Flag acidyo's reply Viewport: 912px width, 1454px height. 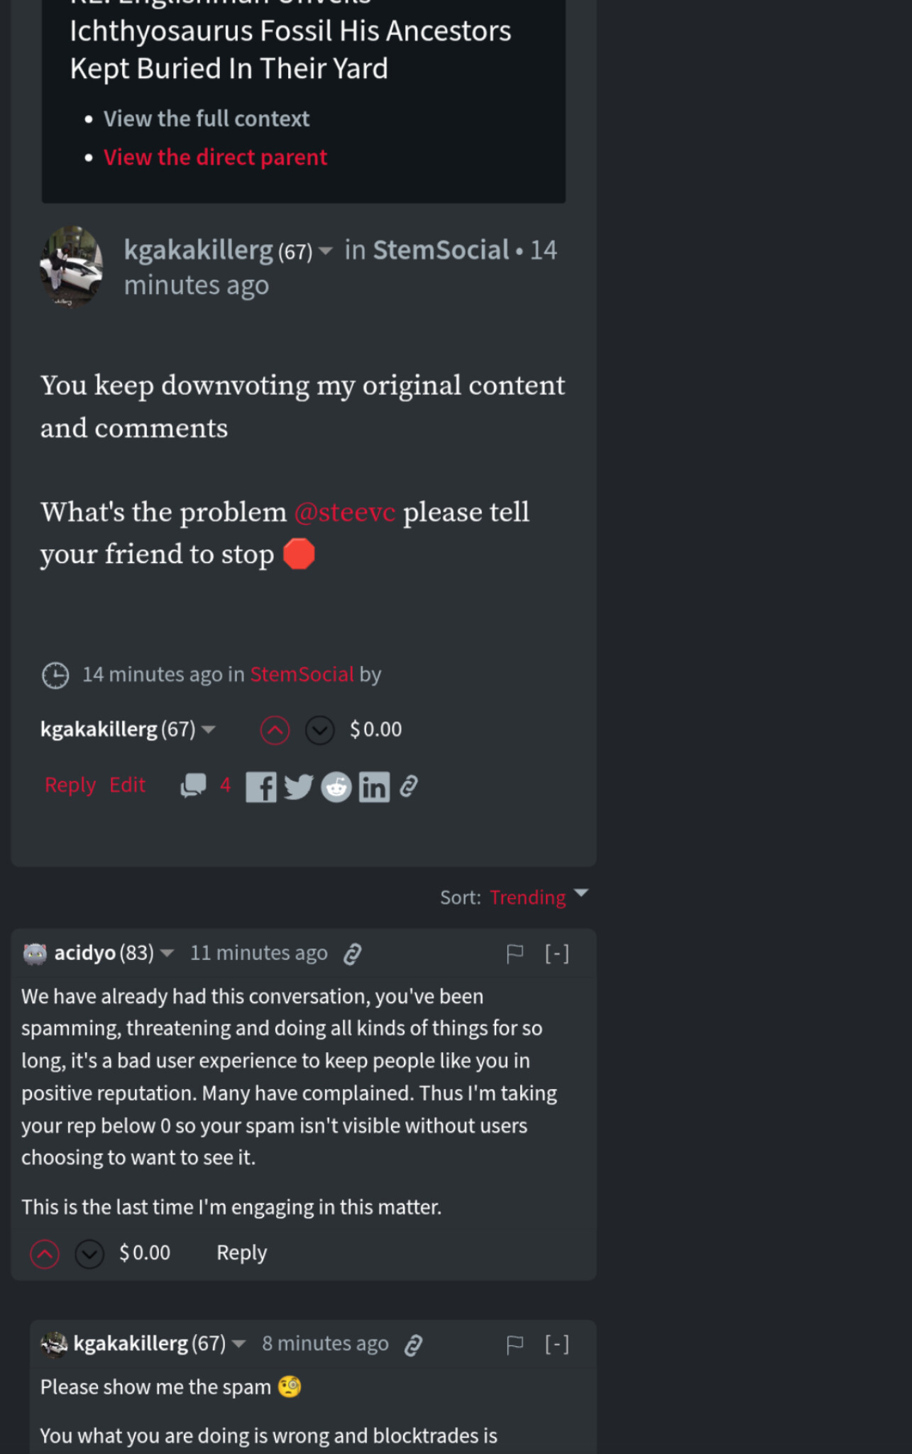tap(515, 953)
